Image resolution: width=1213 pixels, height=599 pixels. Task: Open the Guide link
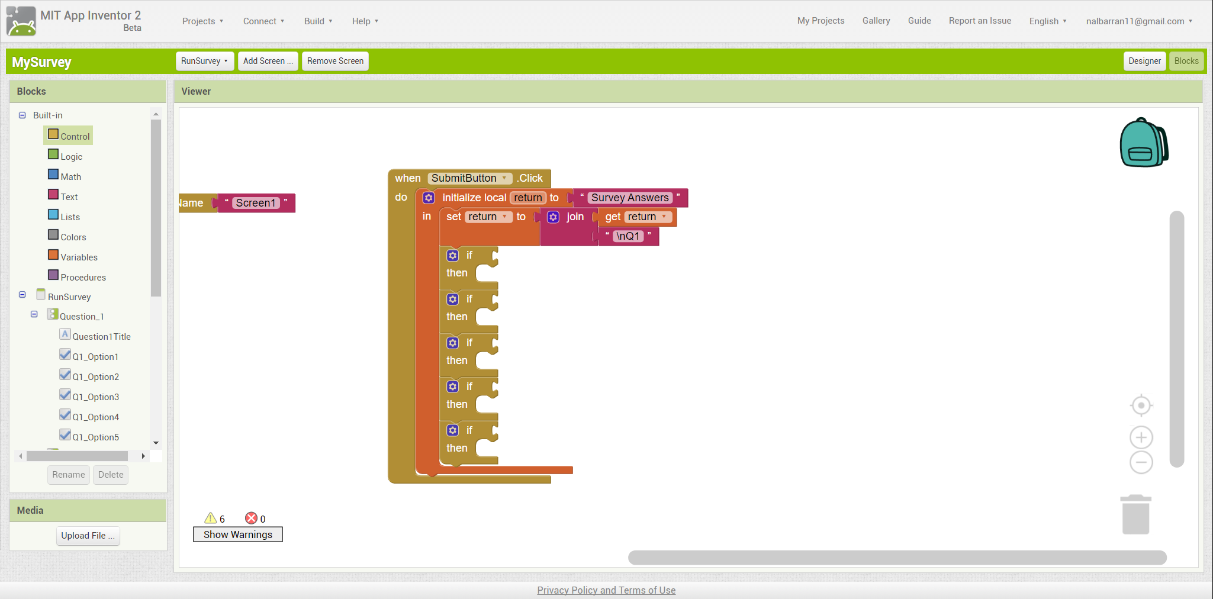[x=919, y=21]
